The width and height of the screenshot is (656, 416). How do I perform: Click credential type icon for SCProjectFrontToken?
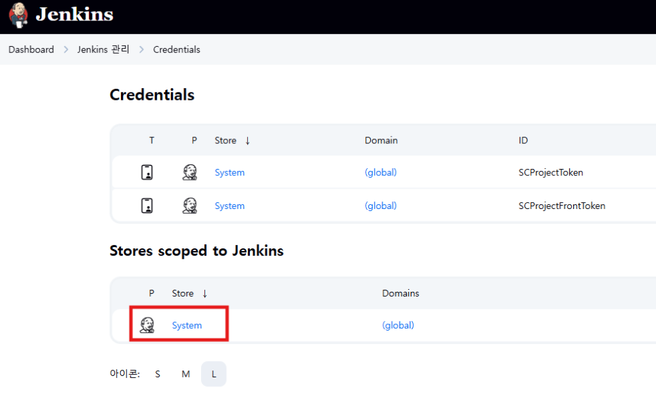(147, 206)
